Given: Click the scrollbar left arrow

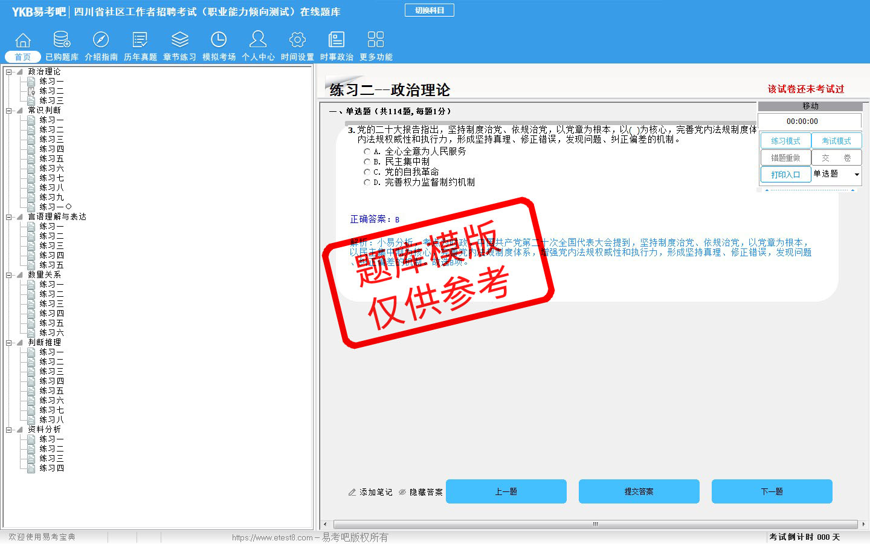Looking at the screenshot, I should pos(325,524).
